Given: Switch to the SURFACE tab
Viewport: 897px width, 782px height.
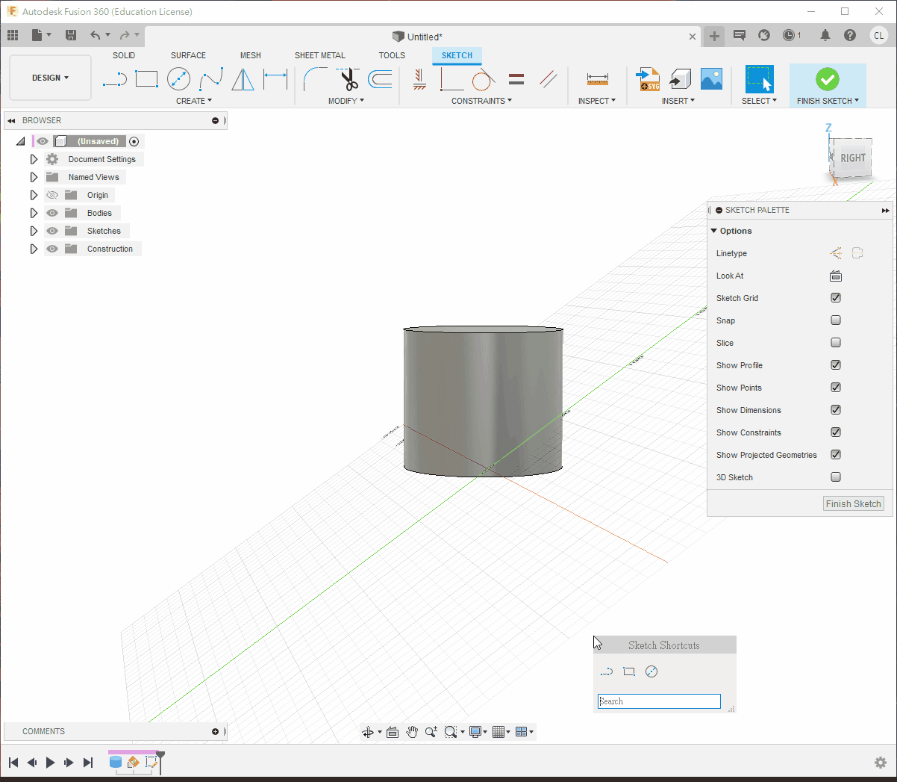Looking at the screenshot, I should (188, 55).
